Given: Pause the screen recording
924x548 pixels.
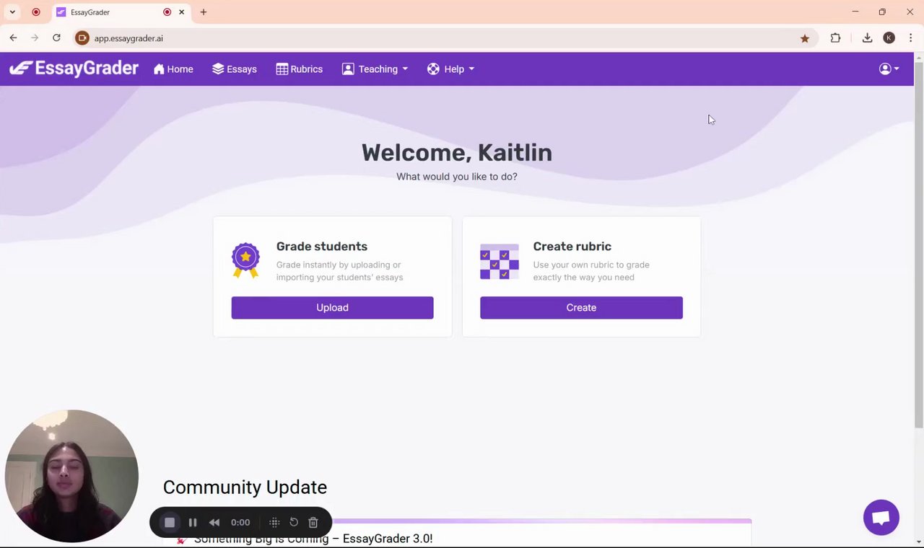Looking at the screenshot, I should (x=193, y=523).
